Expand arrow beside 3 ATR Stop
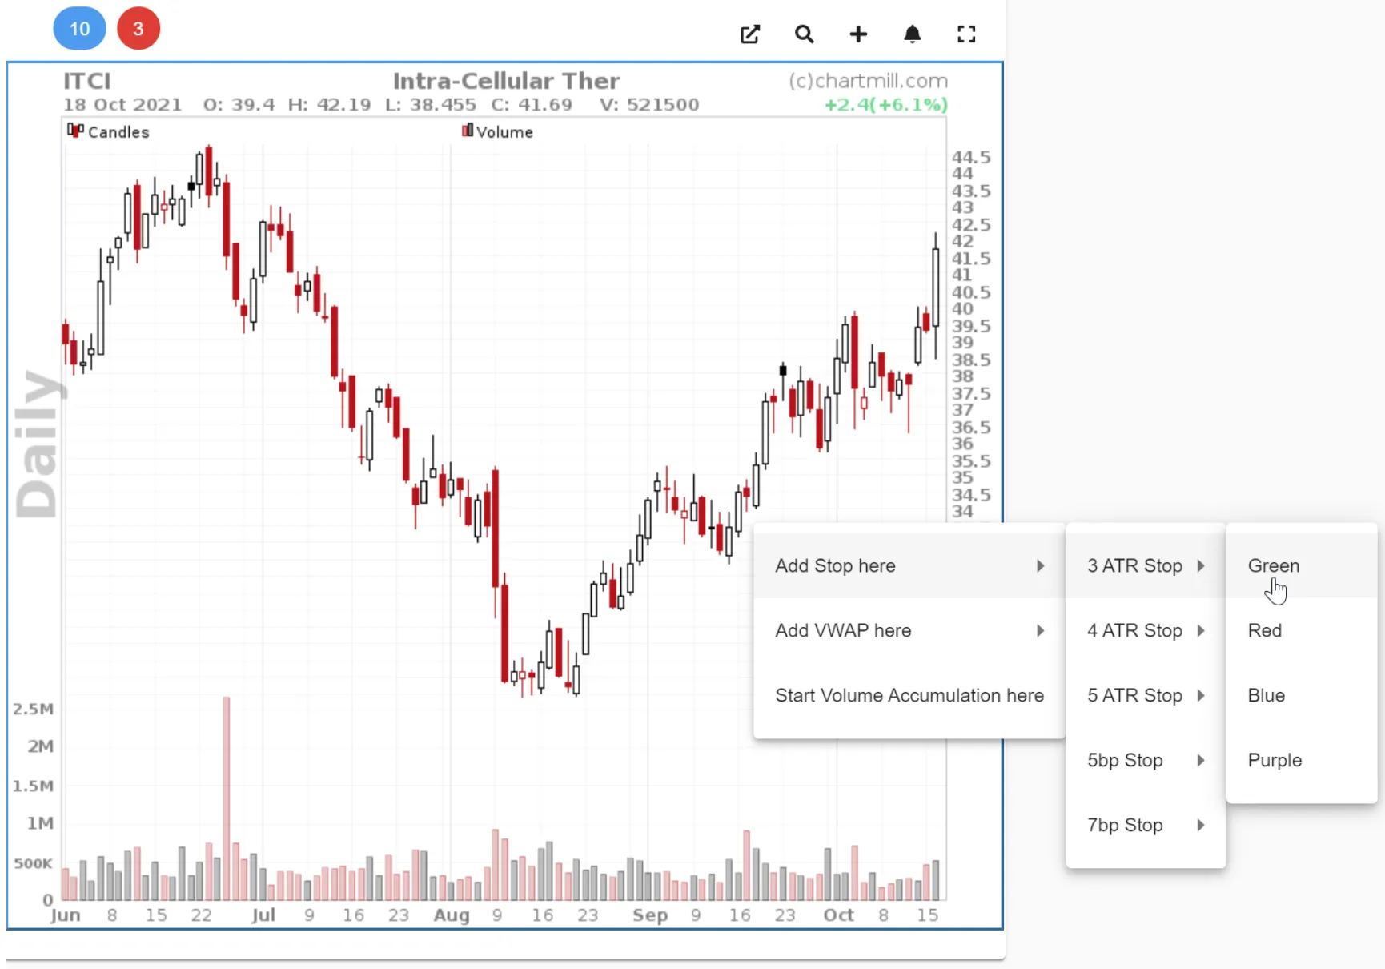This screenshot has height=969, width=1385. (1201, 565)
